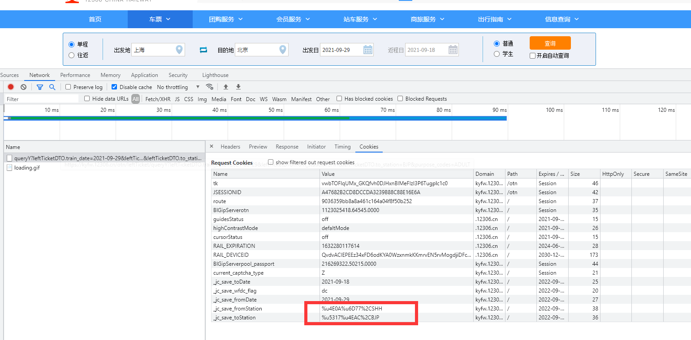Open the return date calendar icon

click(453, 50)
